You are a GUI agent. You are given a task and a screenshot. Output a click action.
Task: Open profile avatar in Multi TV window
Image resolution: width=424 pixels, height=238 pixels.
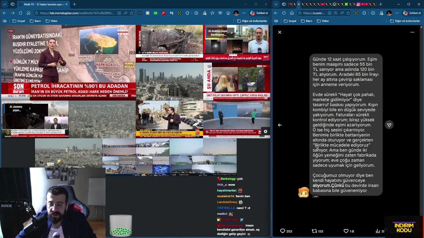pyautogui.click(x=236, y=13)
